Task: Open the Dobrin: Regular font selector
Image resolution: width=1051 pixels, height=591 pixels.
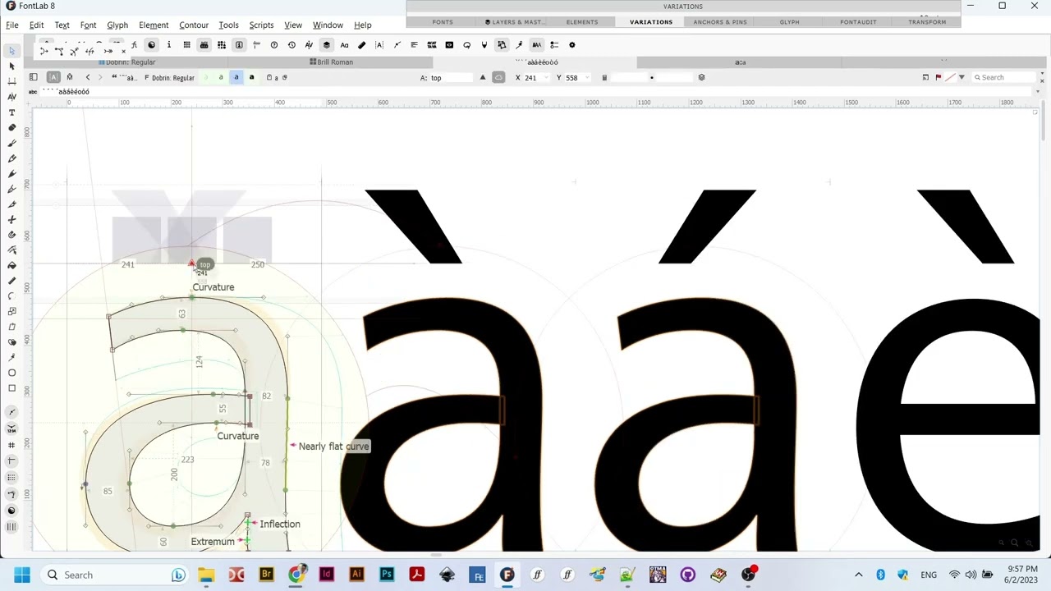Action: coord(169,78)
